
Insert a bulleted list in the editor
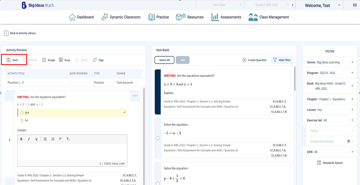pos(45,139)
